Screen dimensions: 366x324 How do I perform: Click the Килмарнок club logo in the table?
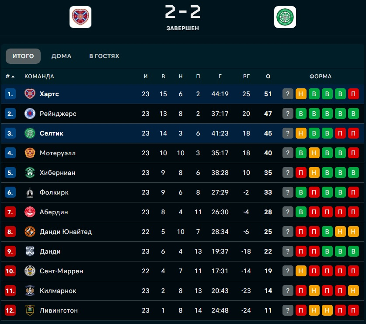[30, 291]
